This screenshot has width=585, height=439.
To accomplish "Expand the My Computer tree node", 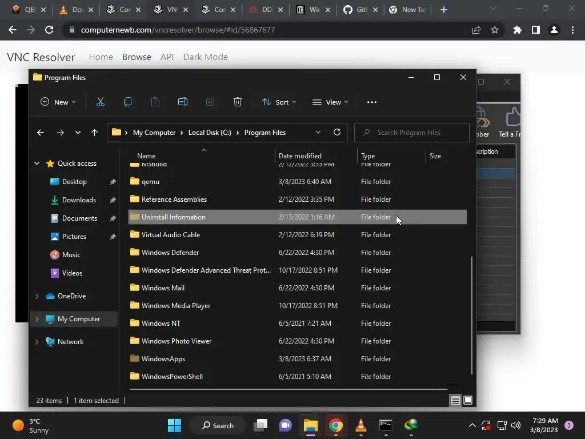I will [37, 319].
